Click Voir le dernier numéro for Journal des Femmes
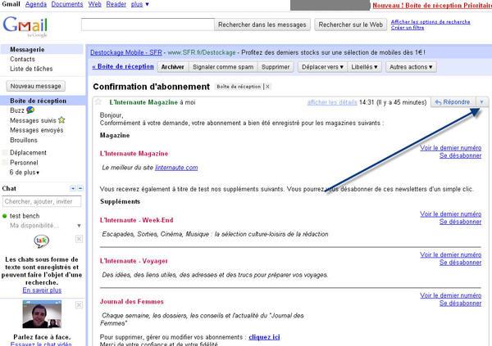 click(x=450, y=295)
